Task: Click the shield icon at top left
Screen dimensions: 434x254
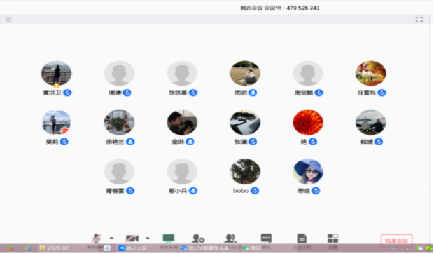Action: point(8,20)
